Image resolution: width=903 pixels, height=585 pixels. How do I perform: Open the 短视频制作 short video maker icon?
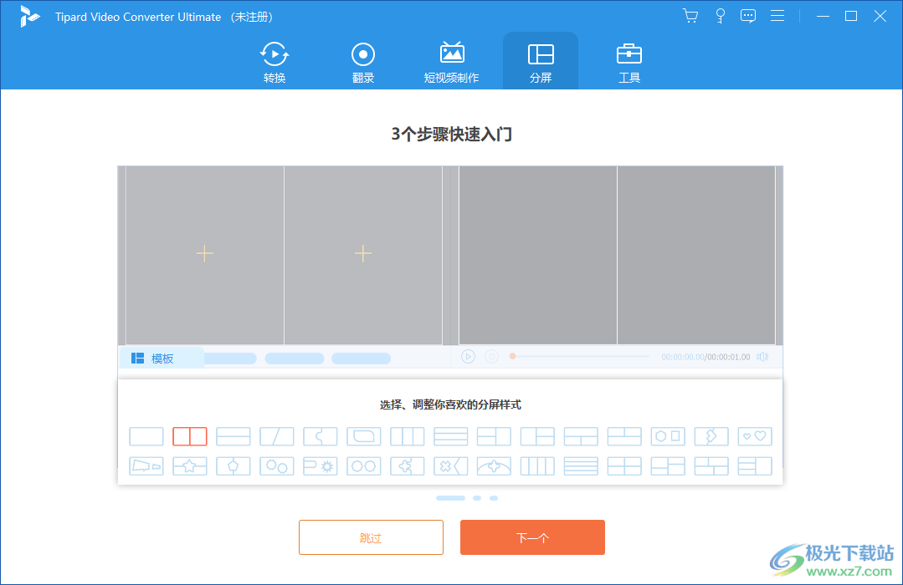[451, 60]
